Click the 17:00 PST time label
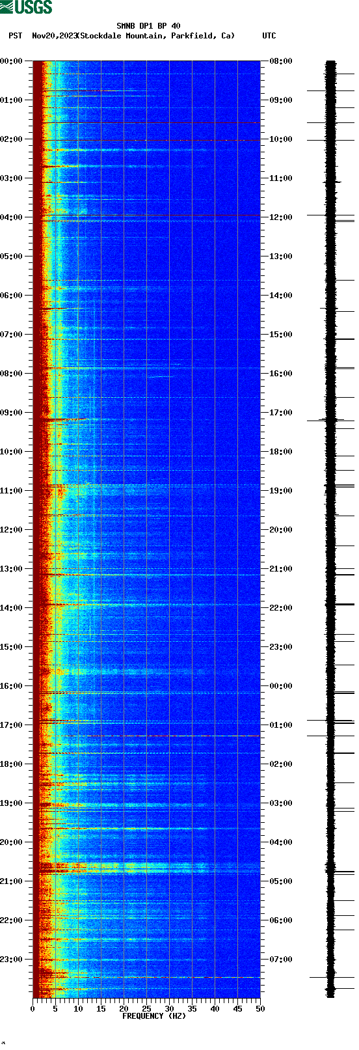 [x=11, y=725]
